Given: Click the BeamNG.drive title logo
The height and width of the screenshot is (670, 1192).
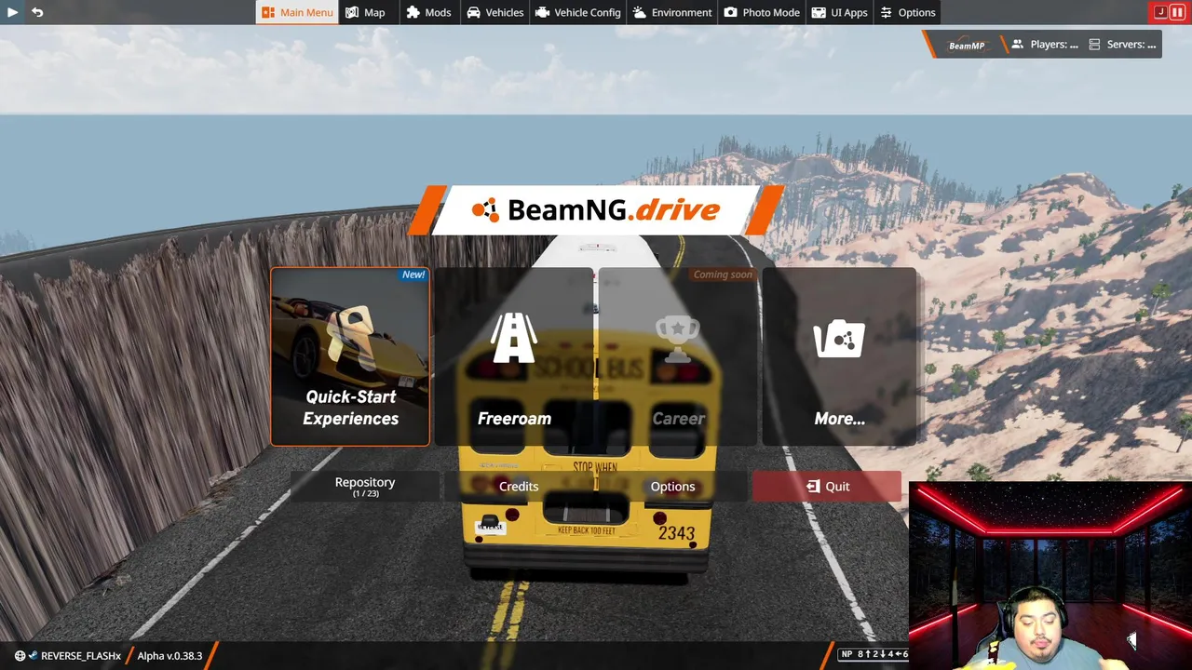Looking at the screenshot, I should pos(596,210).
